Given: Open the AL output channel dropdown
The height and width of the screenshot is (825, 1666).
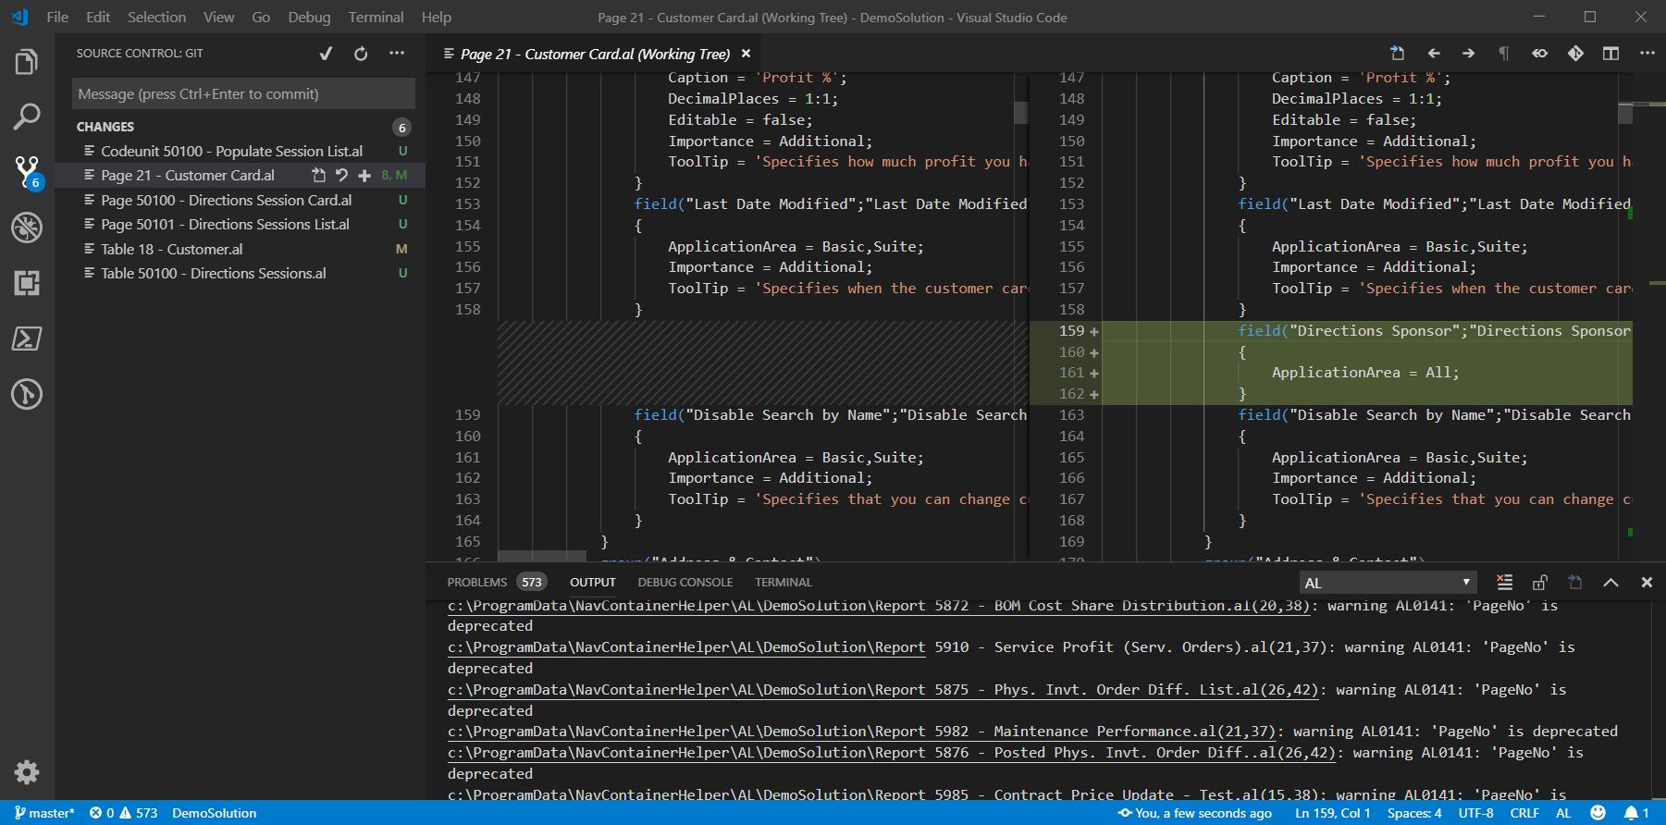Looking at the screenshot, I should [x=1387, y=583].
